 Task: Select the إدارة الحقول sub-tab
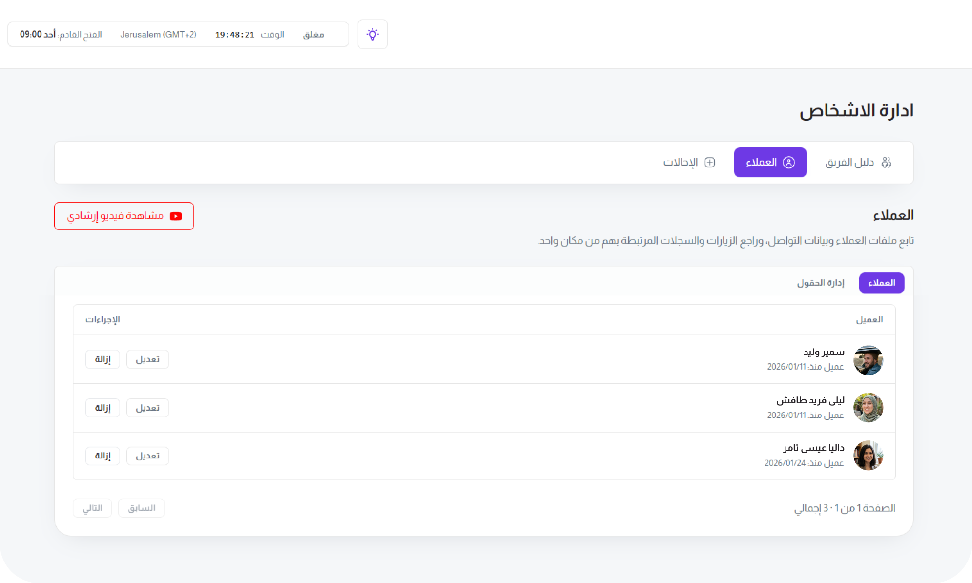click(x=821, y=283)
